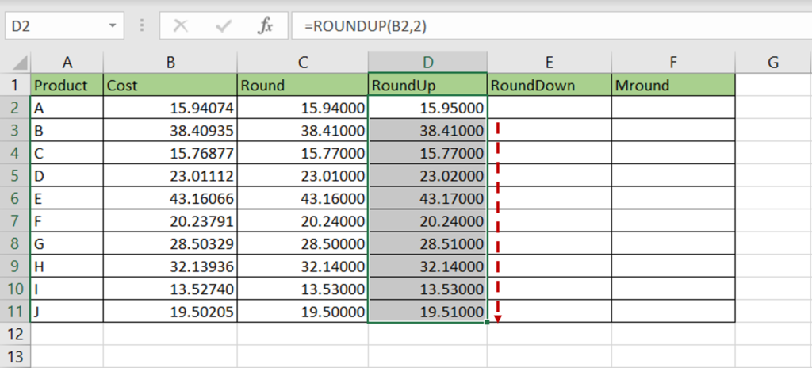Select cell with value 43.16066
Image resolution: width=812 pixels, height=368 pixels.
[170, 198]
